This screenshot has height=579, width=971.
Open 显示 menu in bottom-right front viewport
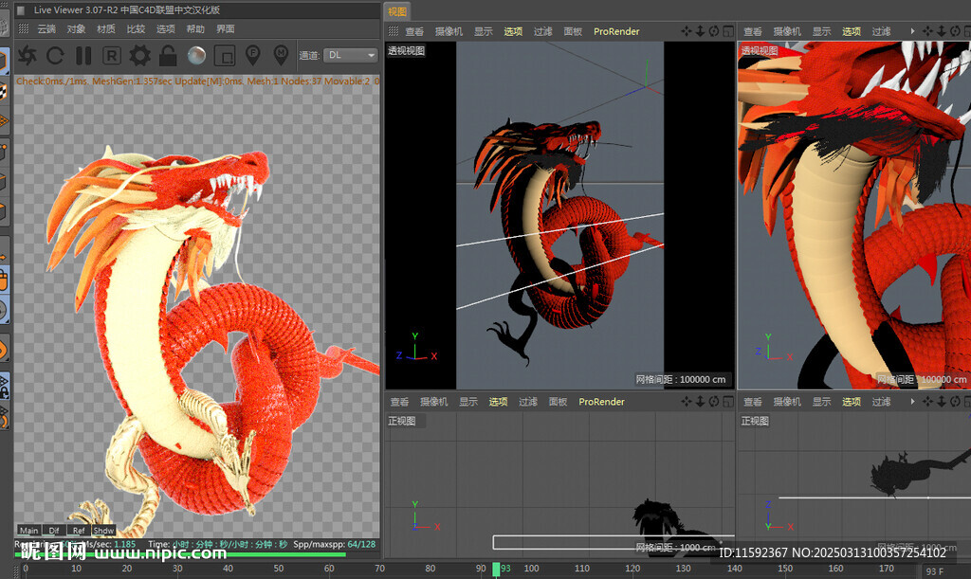(821, 402)
